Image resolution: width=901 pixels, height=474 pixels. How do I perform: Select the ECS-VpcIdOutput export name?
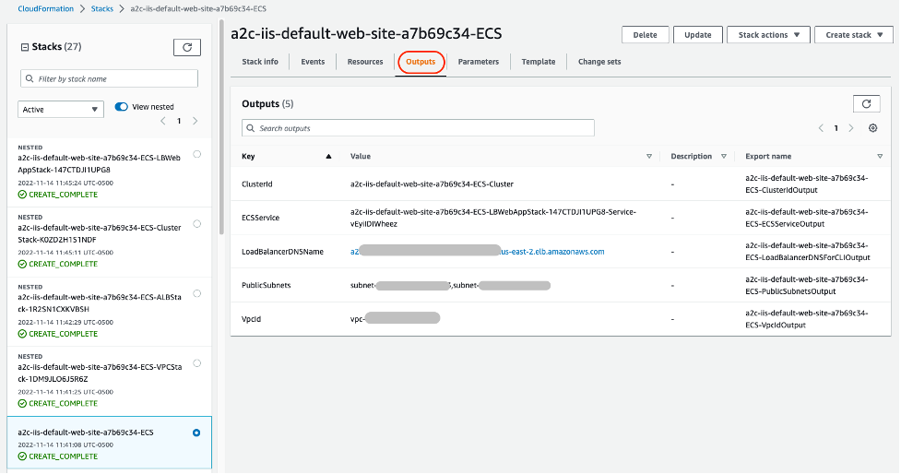(807, 319)
